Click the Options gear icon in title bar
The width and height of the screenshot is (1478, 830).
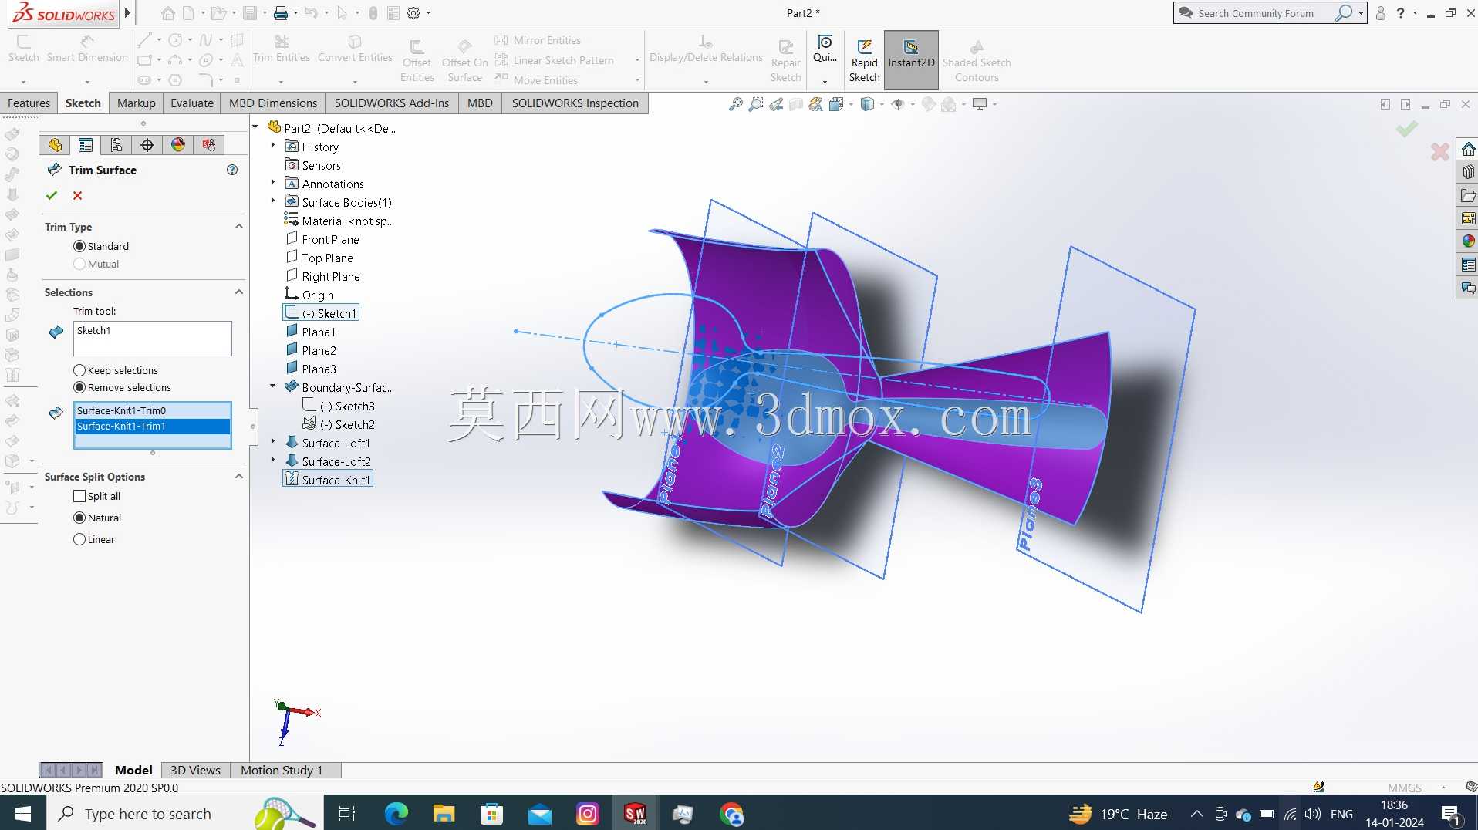(413, 13)
